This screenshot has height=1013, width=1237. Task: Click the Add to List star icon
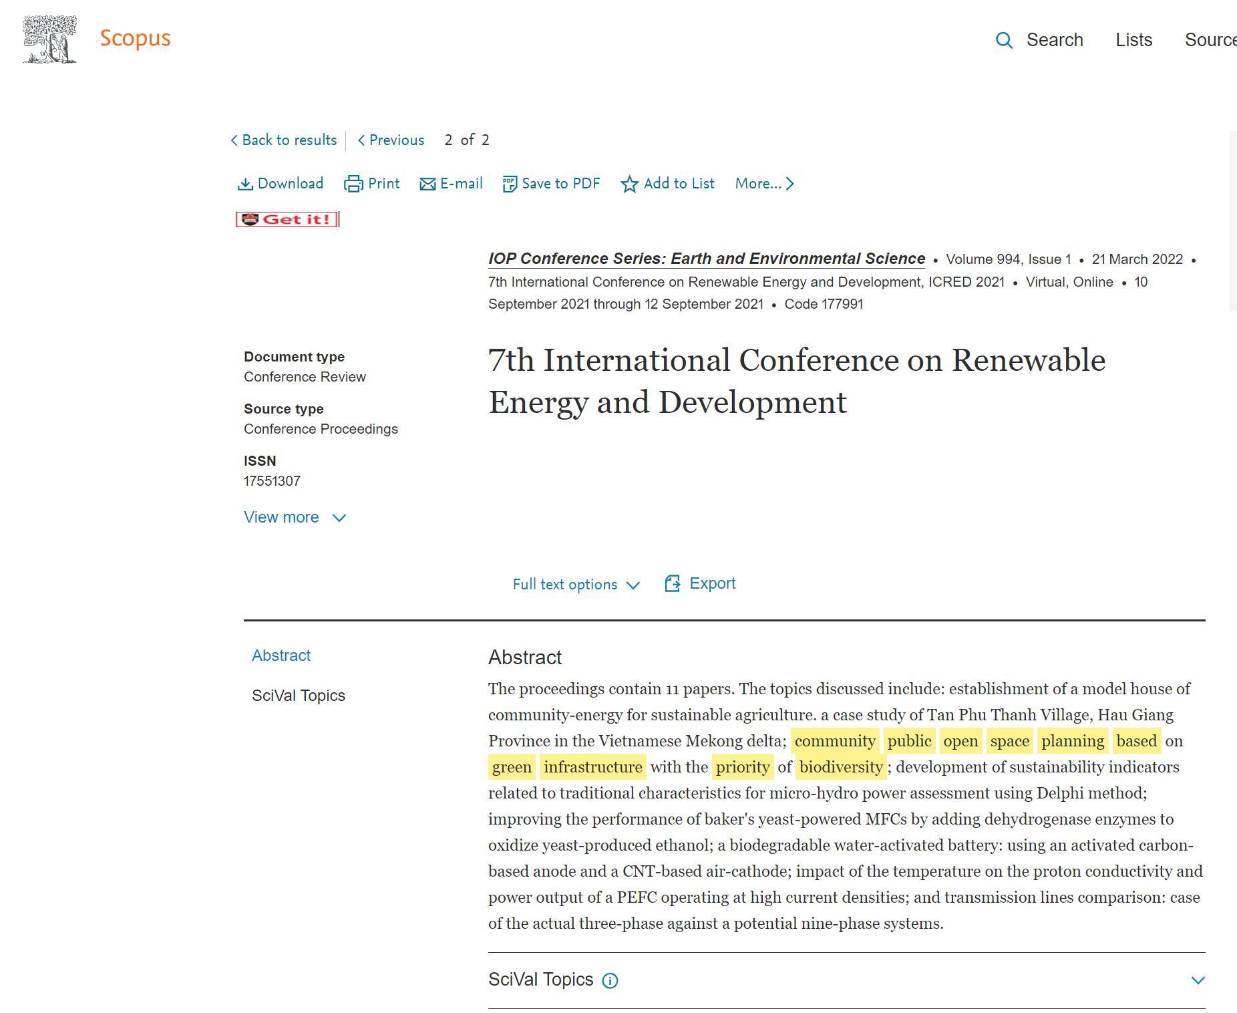(x=629, y=184)
